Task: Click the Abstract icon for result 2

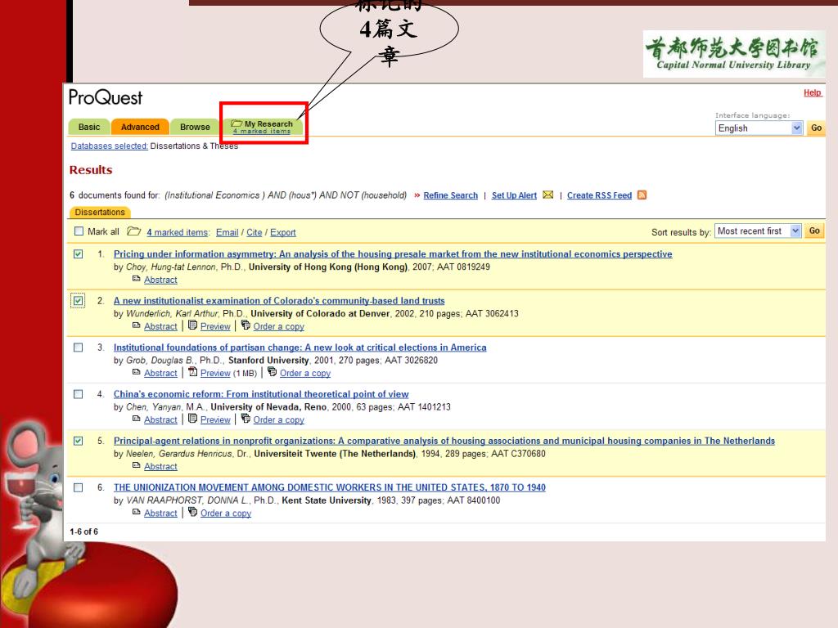Action: (x=137, y=325)
